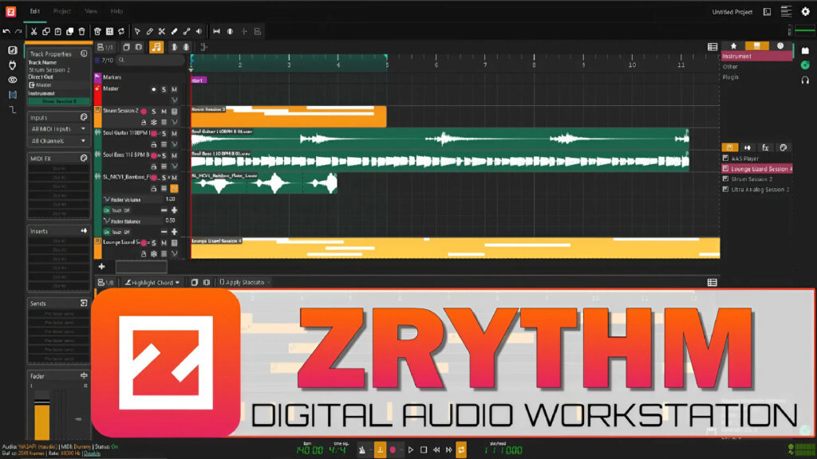Click the Undo arrow icon
Viewport: 817px width, 459px height.
point(6,31)
